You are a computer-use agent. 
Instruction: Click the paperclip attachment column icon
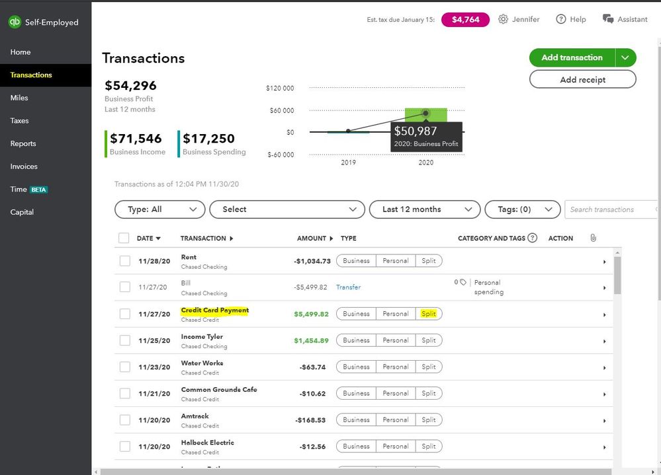click(x=593, y=238)
